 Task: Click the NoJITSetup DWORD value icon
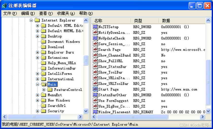coord(95,27)
